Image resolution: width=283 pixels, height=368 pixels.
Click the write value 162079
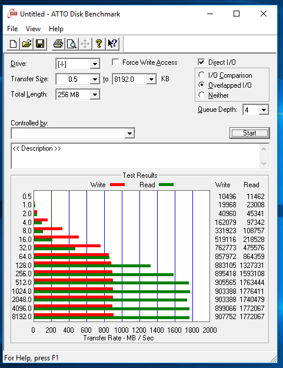pos(225,222)
